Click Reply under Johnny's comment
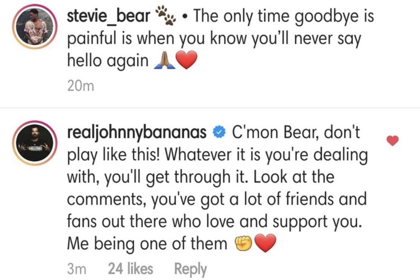The height and width of the screenshot is (280, 420). pyautogui.click(x=190, y=269)
